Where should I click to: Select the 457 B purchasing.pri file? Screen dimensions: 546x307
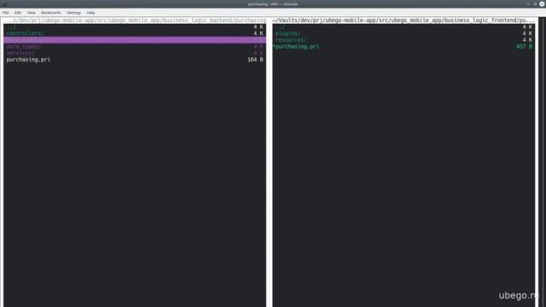(x=404, y=47)
